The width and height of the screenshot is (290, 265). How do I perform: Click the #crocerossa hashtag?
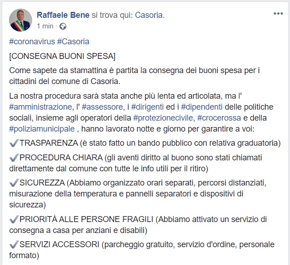[x=219, y=118]
